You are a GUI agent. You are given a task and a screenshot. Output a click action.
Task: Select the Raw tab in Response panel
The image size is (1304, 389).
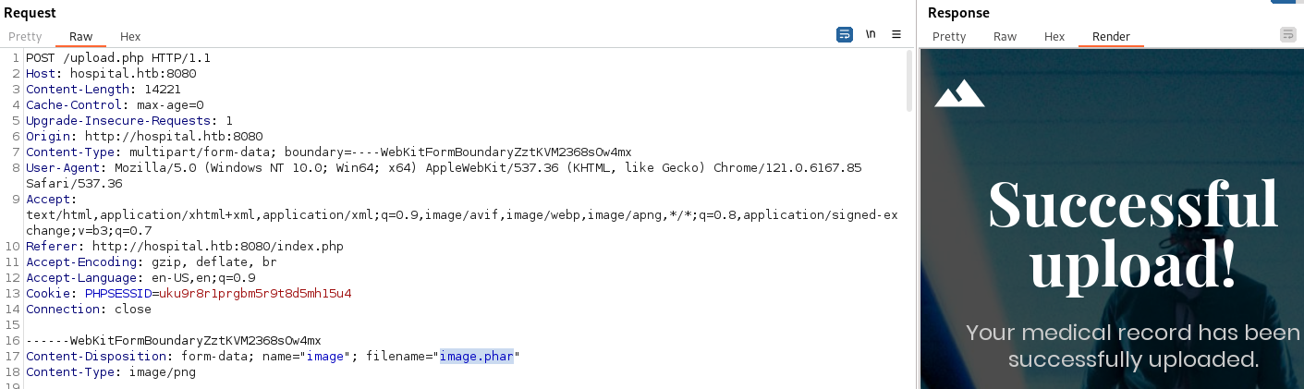pos(1005,37)
